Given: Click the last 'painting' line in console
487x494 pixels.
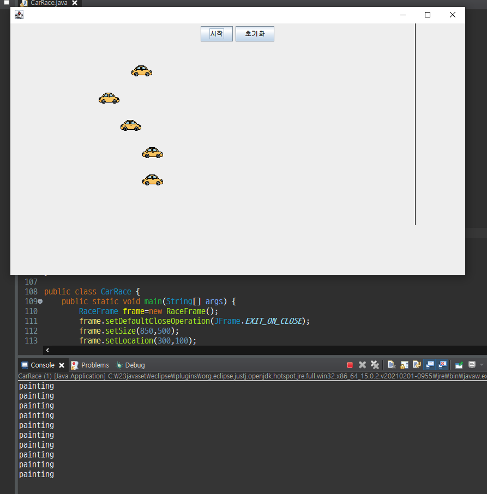Looking at the screenshot, I should click(37, 474).
